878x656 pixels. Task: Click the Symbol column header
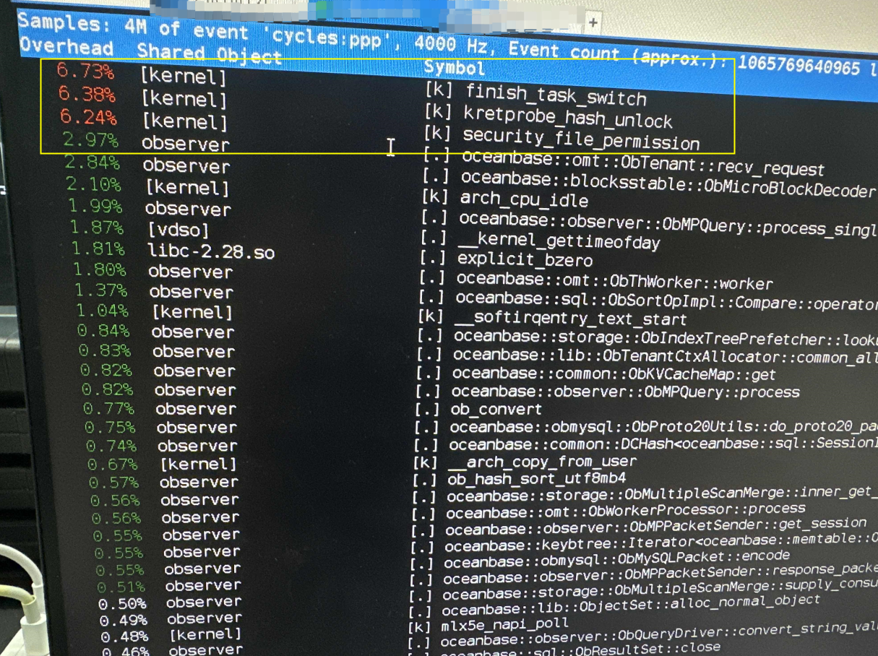point(455,68)
